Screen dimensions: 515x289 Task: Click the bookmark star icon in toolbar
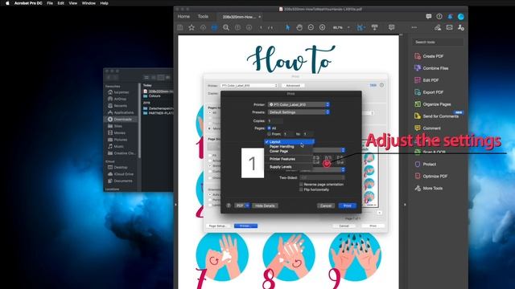click(192, 28)
